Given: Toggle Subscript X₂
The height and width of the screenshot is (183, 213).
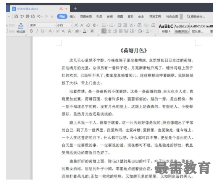Looking at the screenshot, I should [63, 31].
